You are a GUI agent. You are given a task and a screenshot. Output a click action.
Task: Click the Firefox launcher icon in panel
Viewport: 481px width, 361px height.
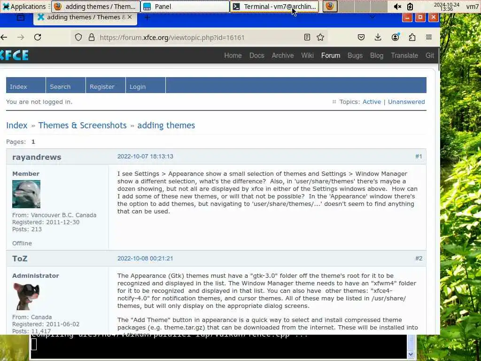coord(330,6)
